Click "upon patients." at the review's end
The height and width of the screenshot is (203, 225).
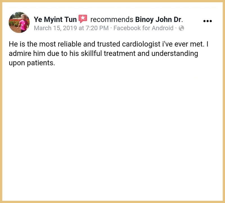(x=31, y=63)
